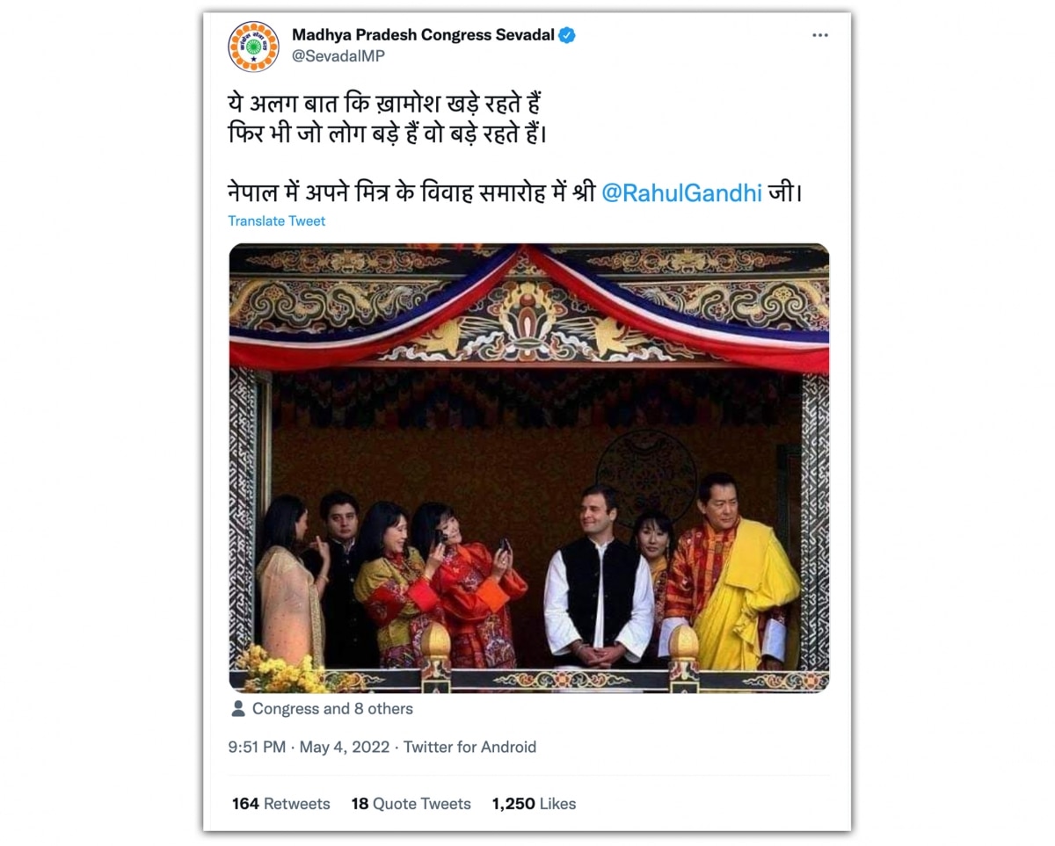
Task: View the 164 Retweets list
Action: point(281,804)
